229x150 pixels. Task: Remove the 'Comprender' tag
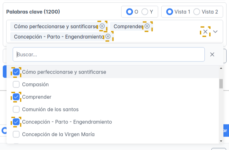tap(147, 27)
